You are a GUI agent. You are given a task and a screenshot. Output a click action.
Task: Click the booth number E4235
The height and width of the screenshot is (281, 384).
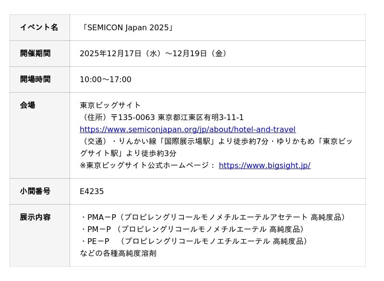(92, 191)
